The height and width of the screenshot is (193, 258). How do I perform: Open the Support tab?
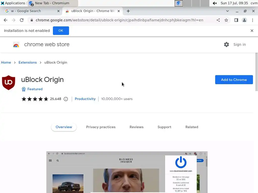pos(164,127)
